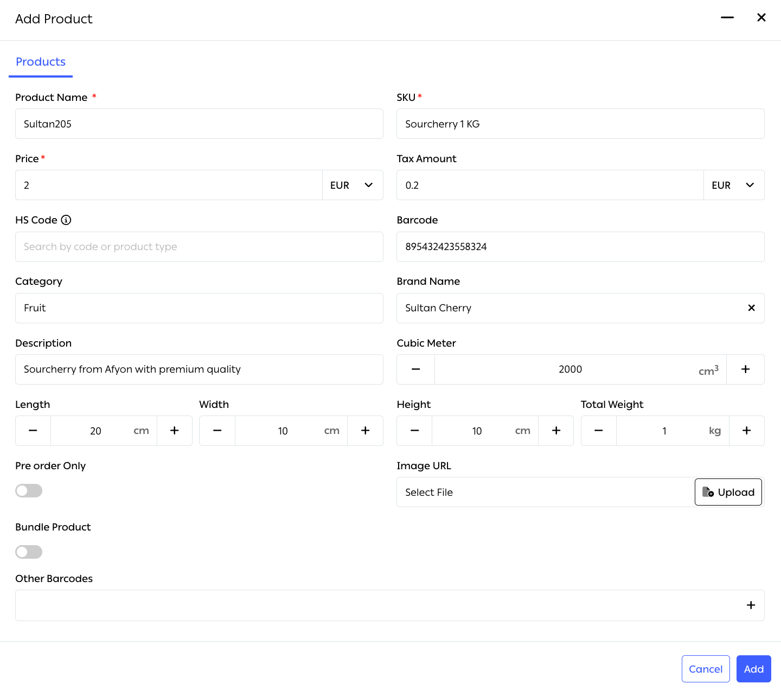The height and width of the screenshot is (690, 781).
Task: Increase the Height value
Action: click(x=556, y=431)
